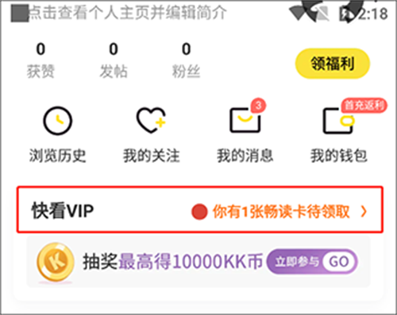Open the 抽奖最高得10000KK币 banner
Screen dimensions: 397x315
(x=198, y=262)
